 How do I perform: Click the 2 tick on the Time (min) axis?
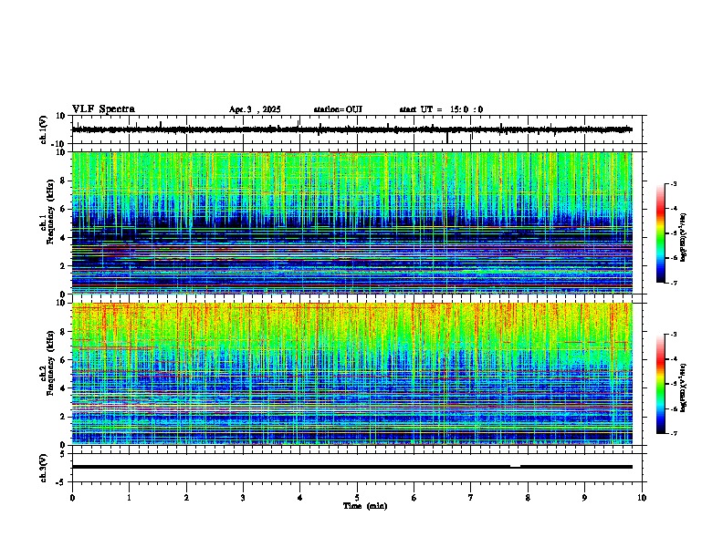pyautogui.click(x=186, y=498)
